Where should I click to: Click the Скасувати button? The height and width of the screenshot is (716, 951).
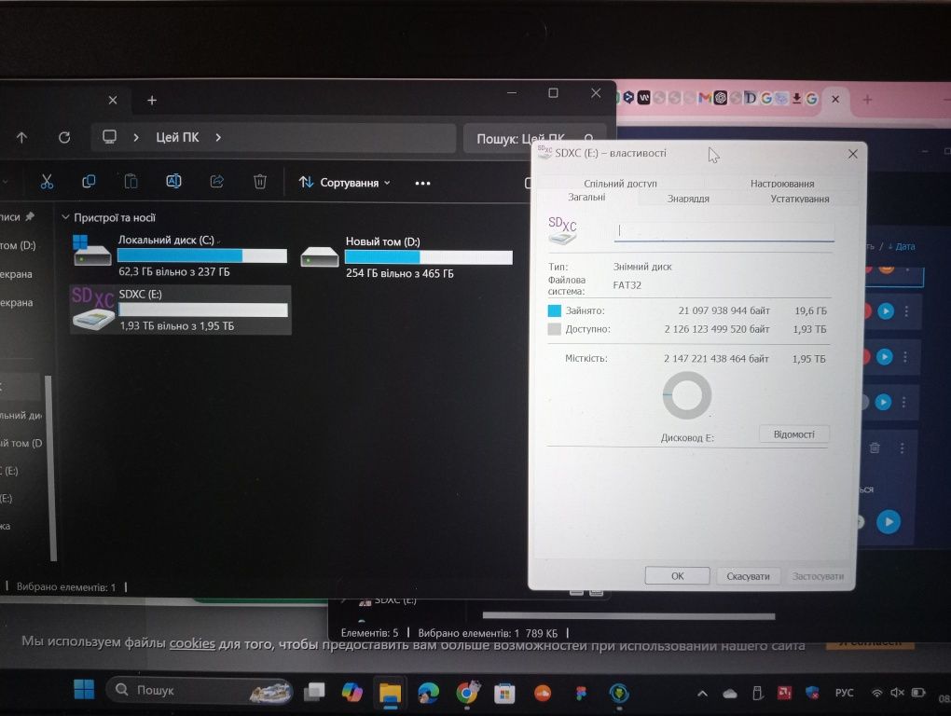coord(748,576)
